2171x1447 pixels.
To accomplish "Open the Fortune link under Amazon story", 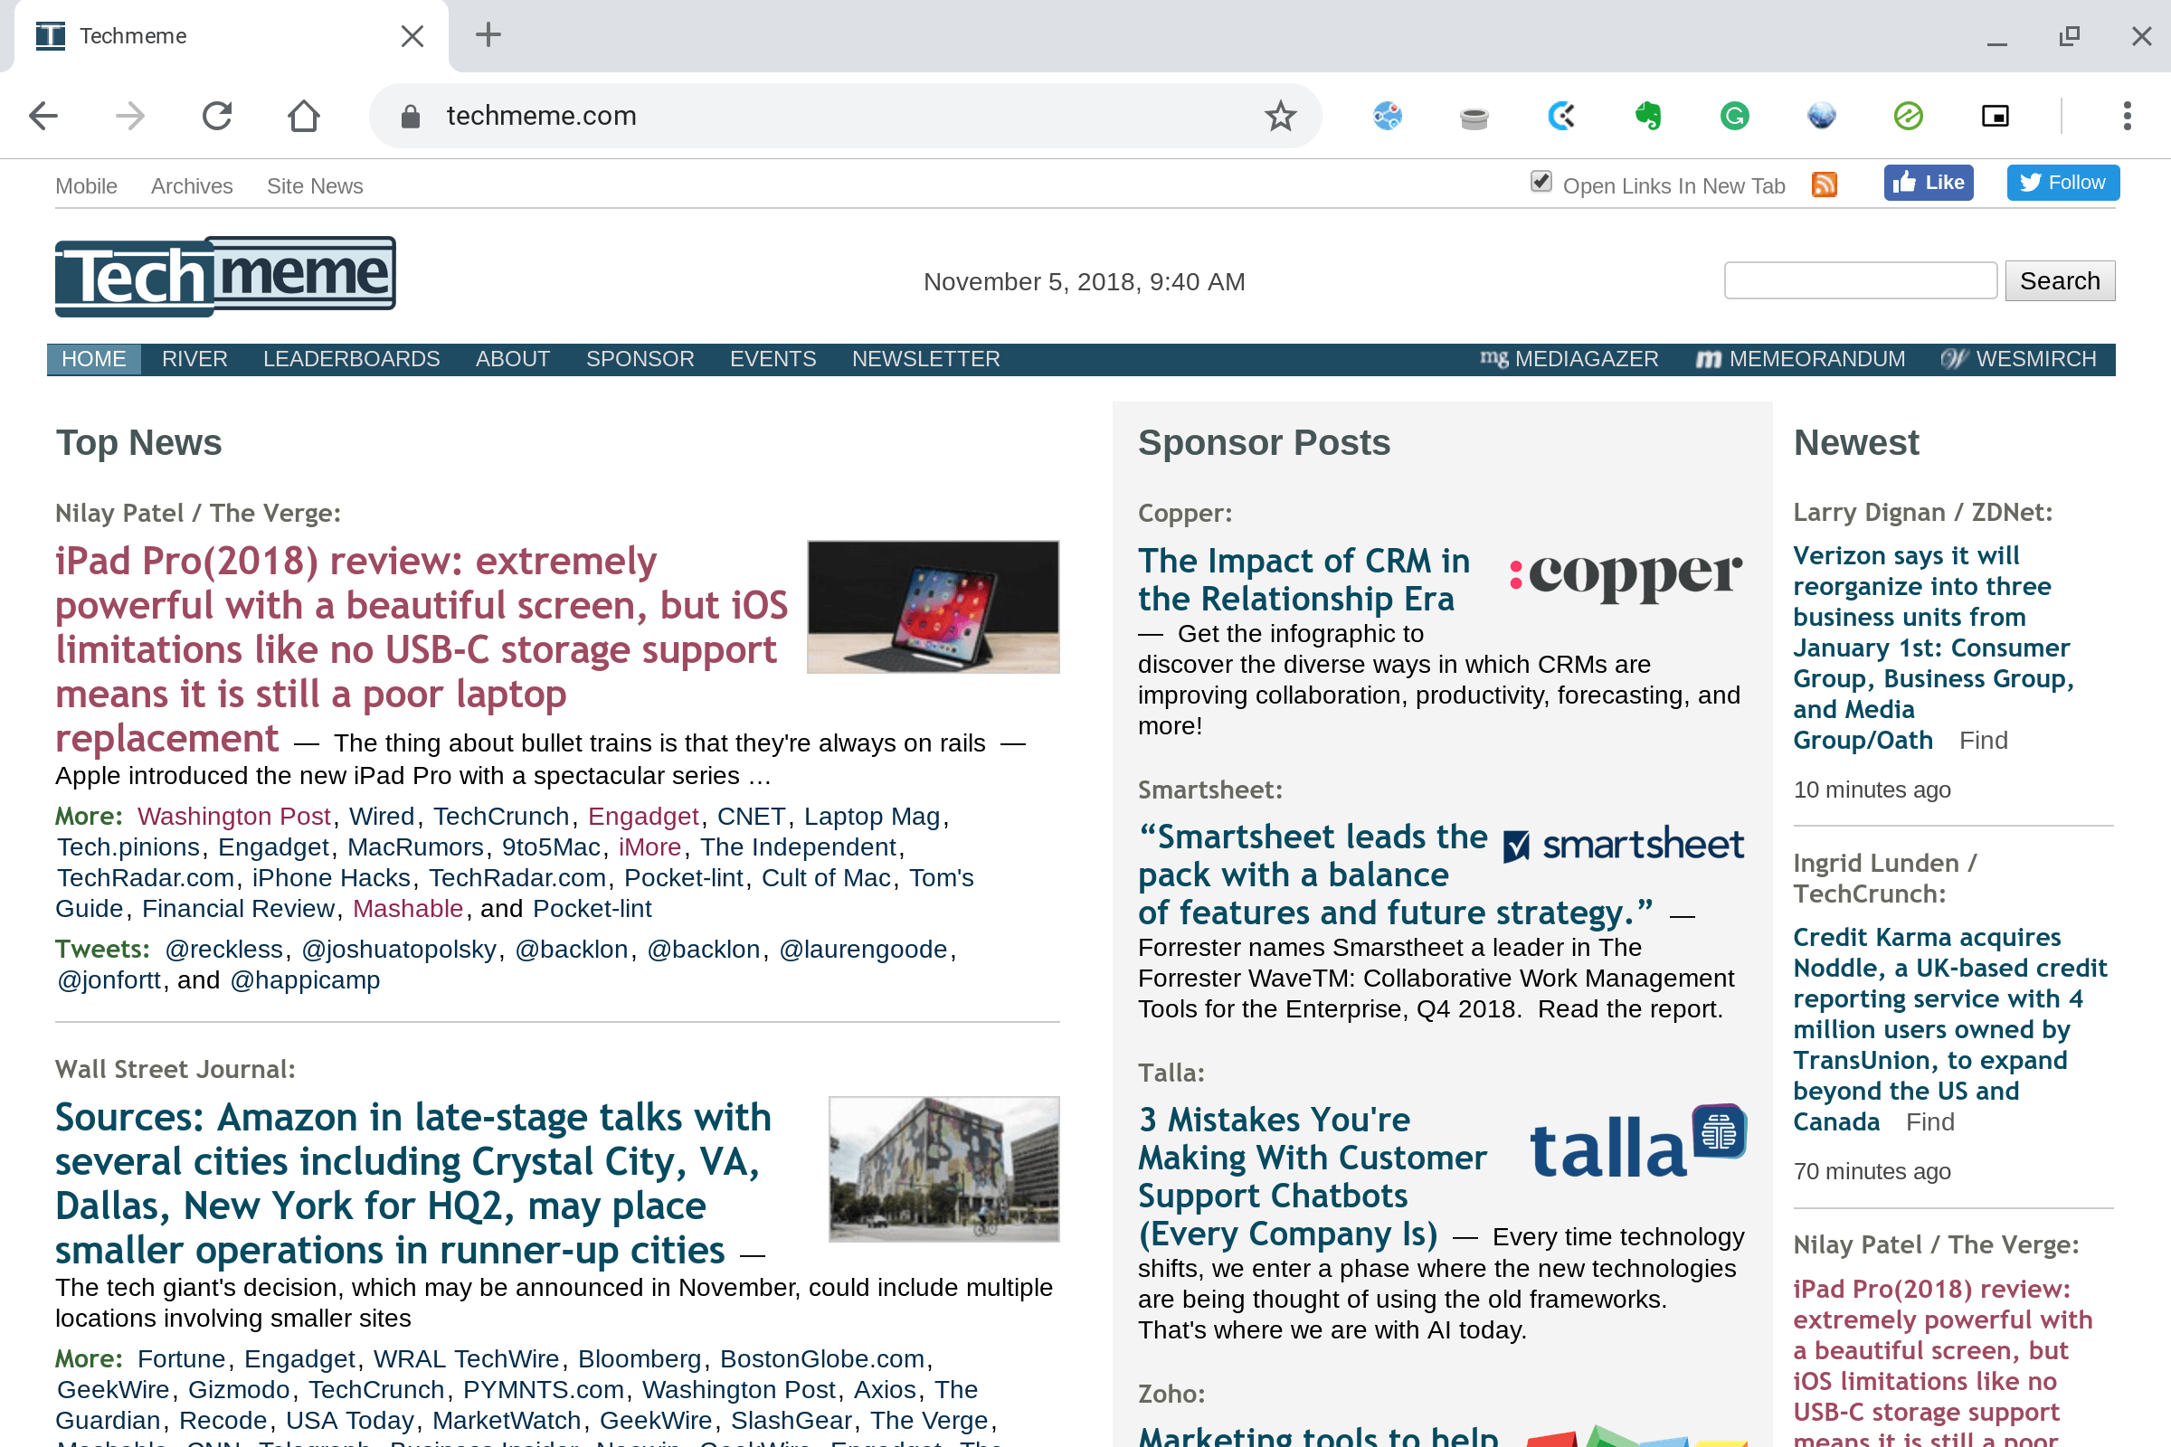I will click(182, 1359).
